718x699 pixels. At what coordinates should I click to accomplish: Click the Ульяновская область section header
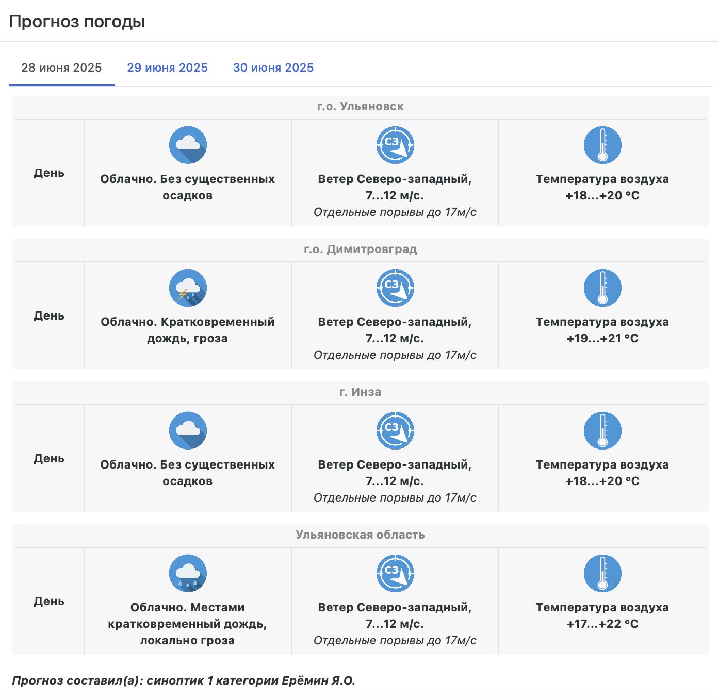[x=360, y=535]
